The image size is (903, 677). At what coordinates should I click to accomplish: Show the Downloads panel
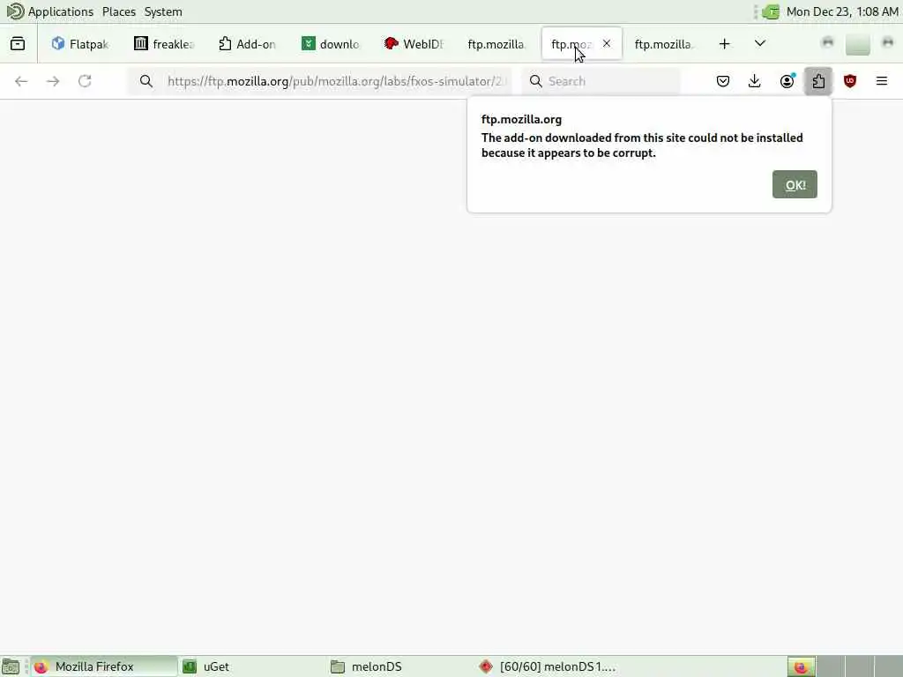755,81
